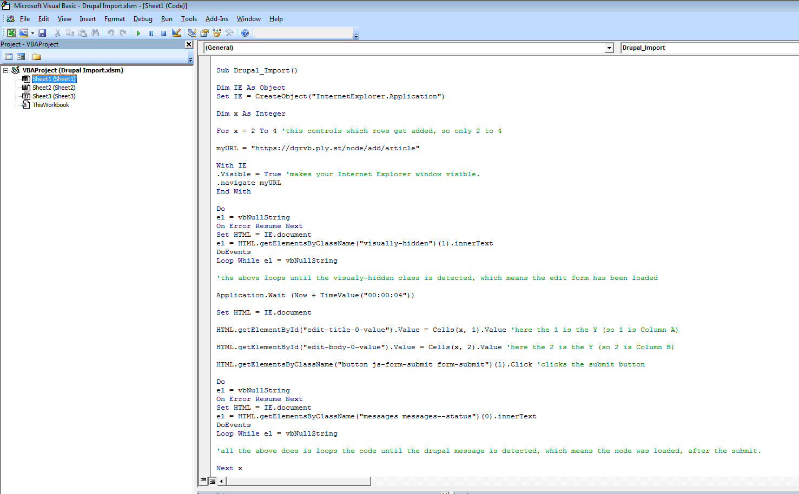Toggle Folders icon in Project panel
The image size is (799, 494).
click(36, 57)
